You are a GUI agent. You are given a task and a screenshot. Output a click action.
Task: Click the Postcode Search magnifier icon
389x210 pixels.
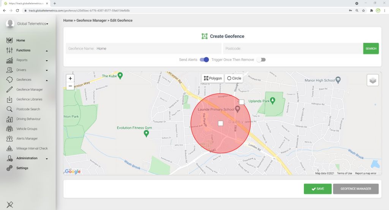click(10, 109)
